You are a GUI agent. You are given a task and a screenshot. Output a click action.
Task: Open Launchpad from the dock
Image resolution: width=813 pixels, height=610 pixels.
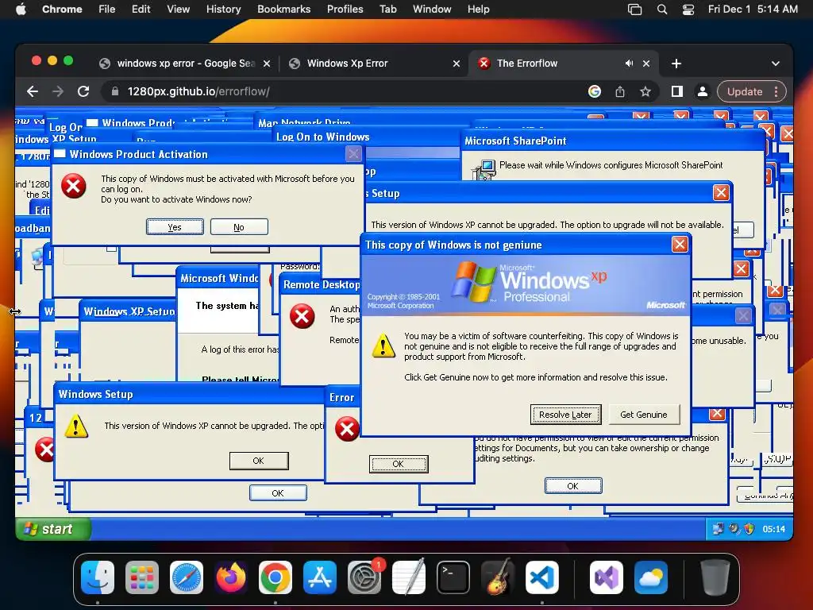142,577
